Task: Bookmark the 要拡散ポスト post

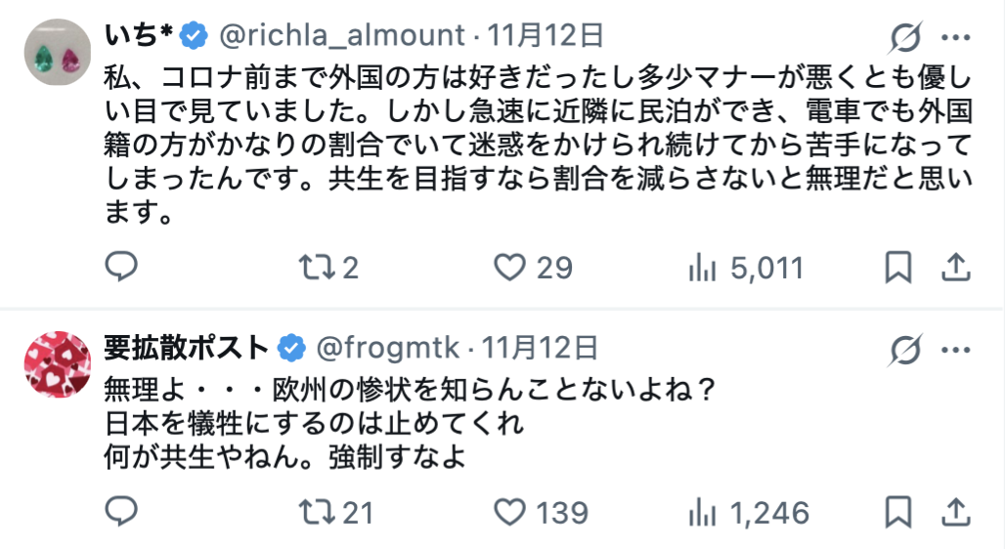Action: point(898,511)
